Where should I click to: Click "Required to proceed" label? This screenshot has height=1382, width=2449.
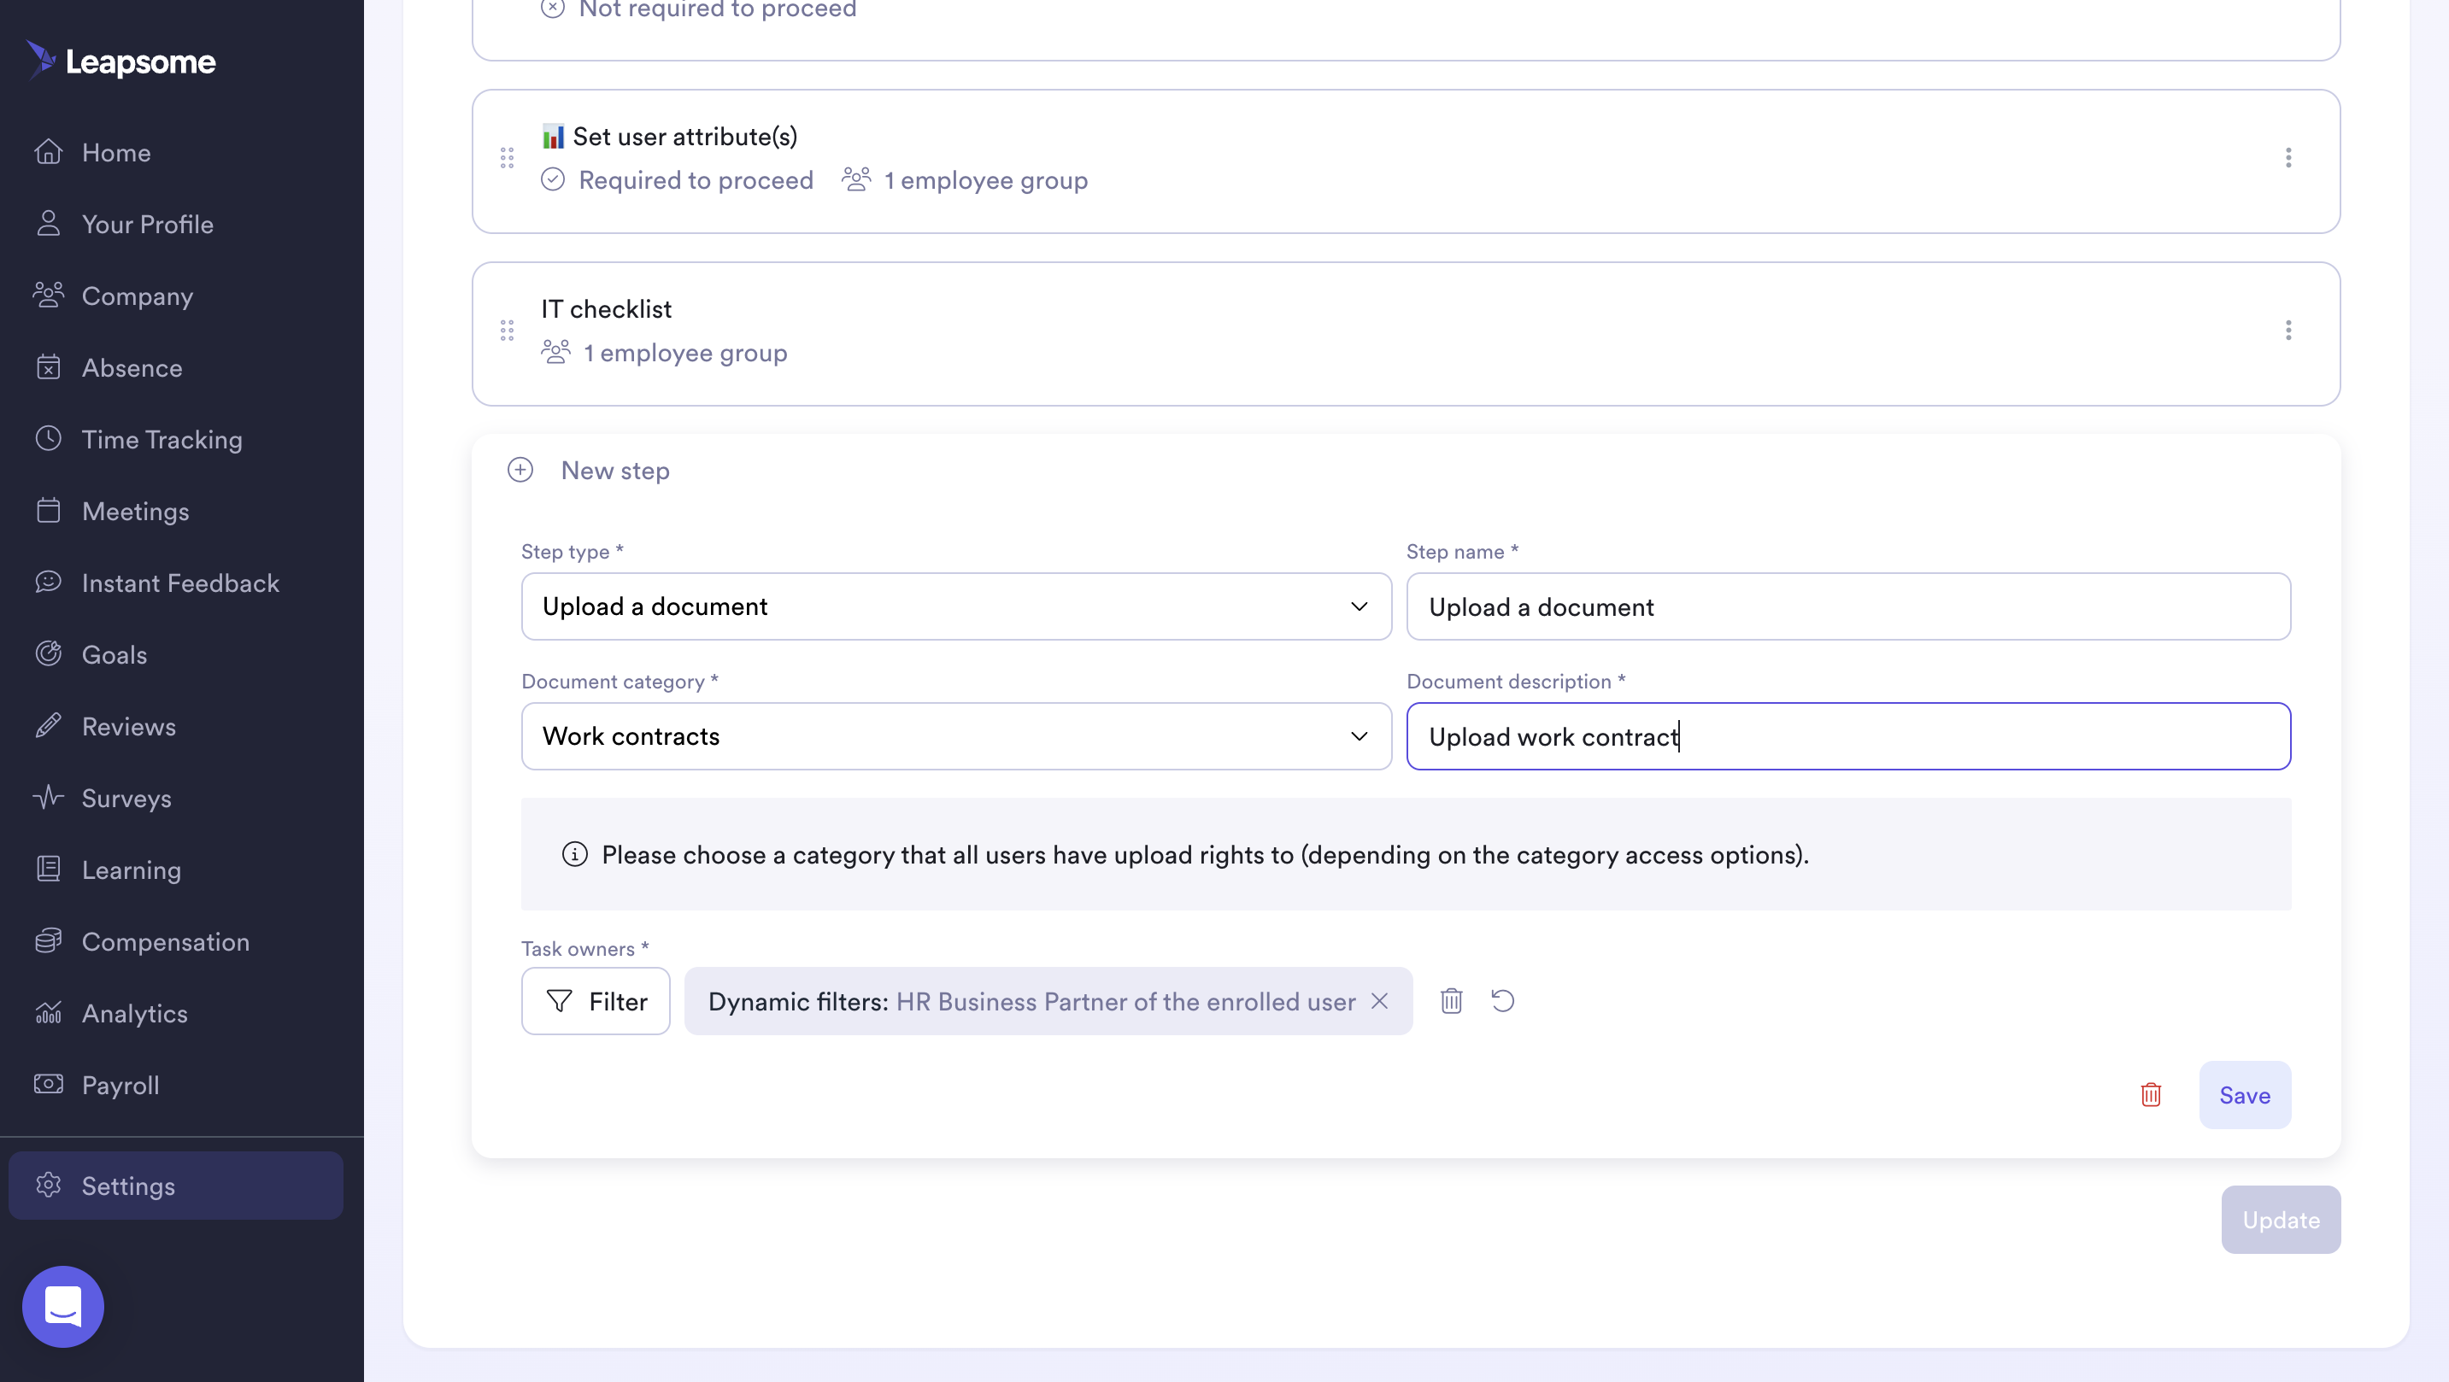(696, 180)
